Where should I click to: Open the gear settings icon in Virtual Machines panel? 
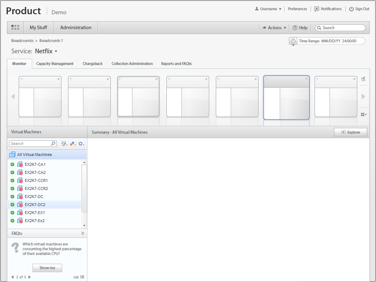(81, 144)
